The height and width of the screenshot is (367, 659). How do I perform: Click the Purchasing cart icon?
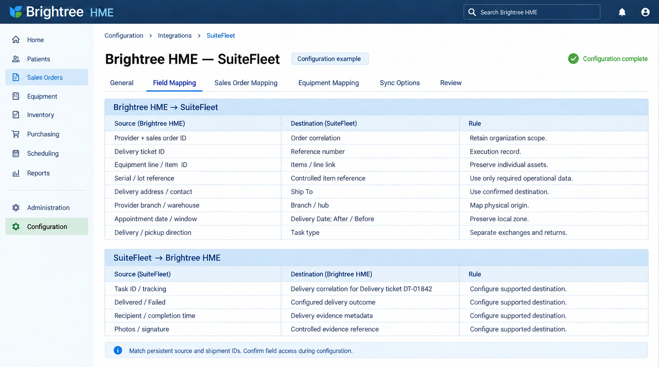coord(16,134)
